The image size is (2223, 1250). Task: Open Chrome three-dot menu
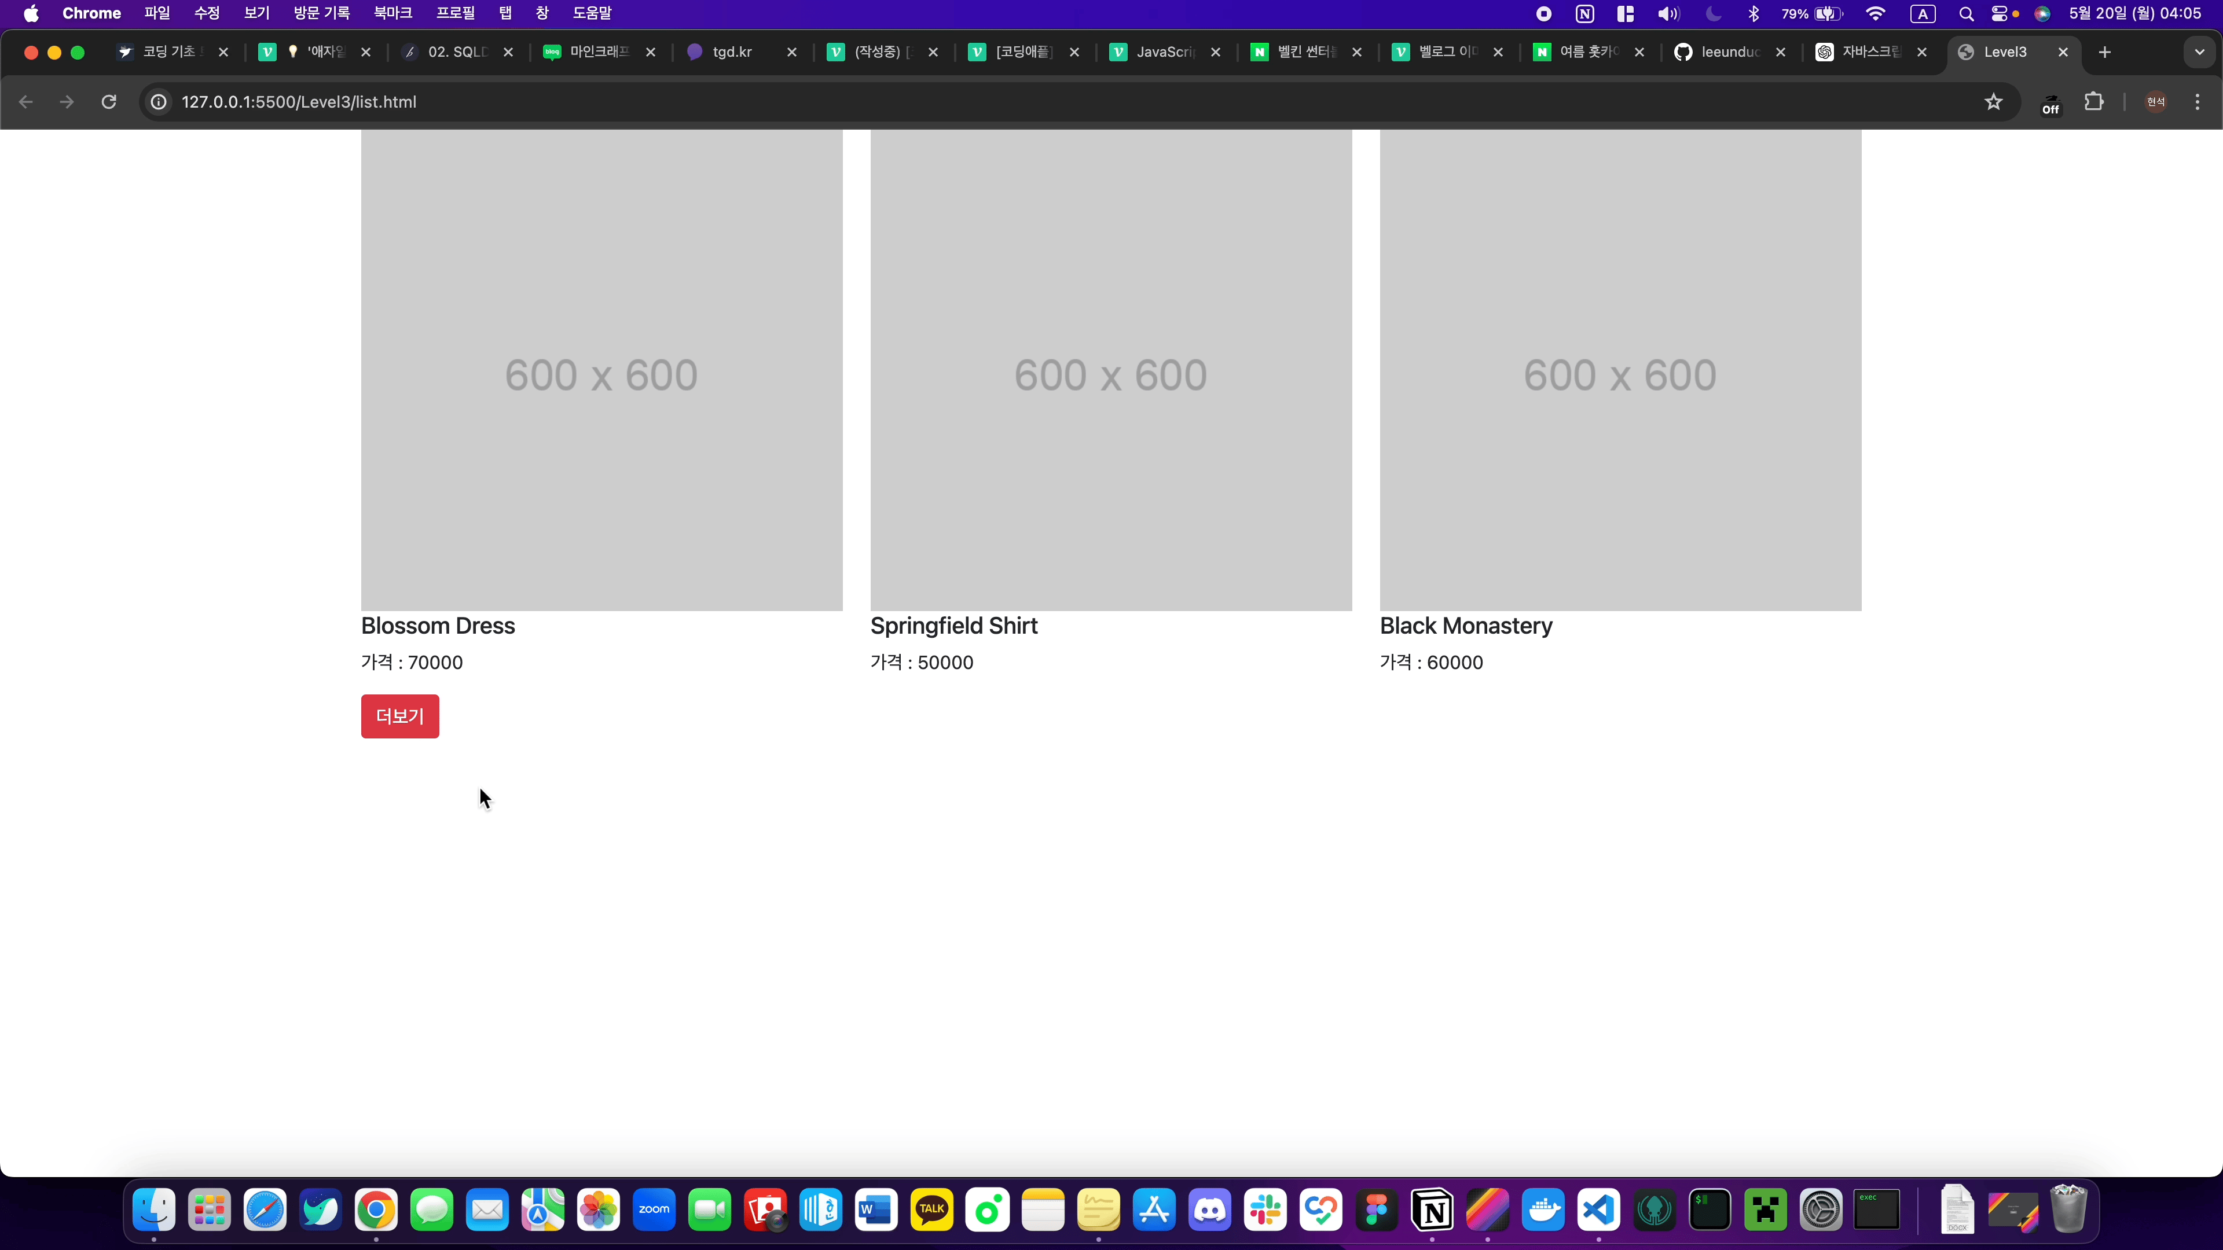[2197, 102]
